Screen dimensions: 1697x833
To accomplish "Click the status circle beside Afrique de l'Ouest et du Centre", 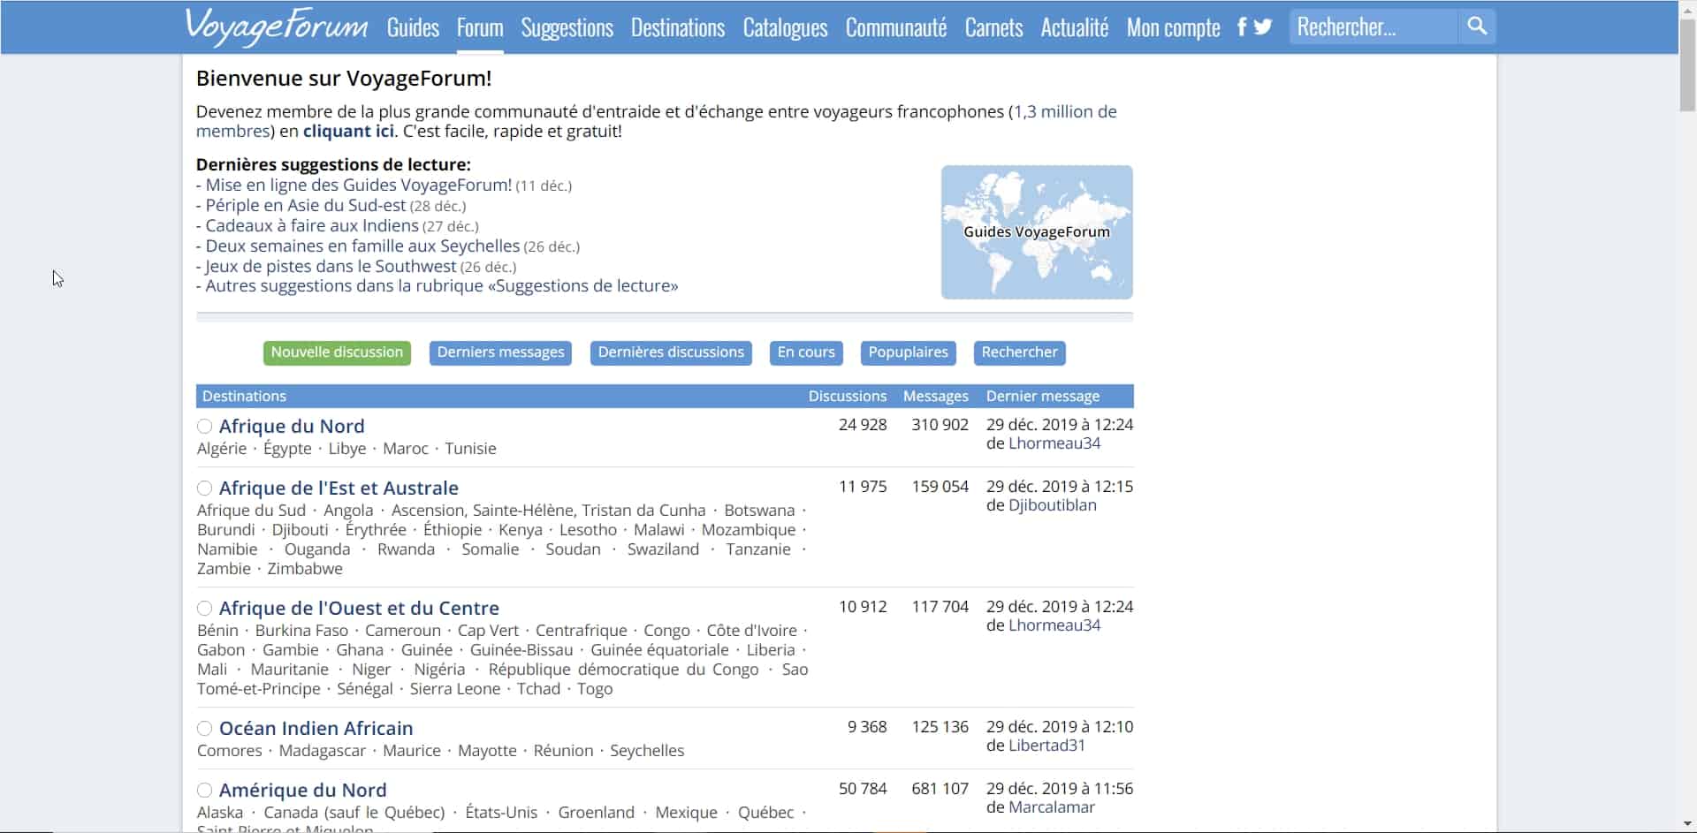I will coord(204,609).
